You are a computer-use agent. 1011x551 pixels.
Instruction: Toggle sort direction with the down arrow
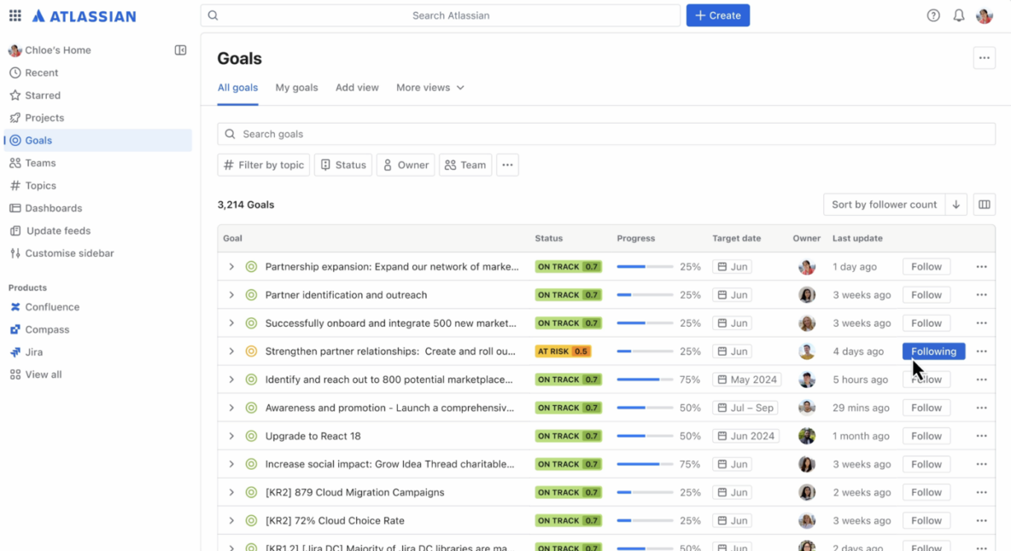pyautogui.click(x=955, y=204)
